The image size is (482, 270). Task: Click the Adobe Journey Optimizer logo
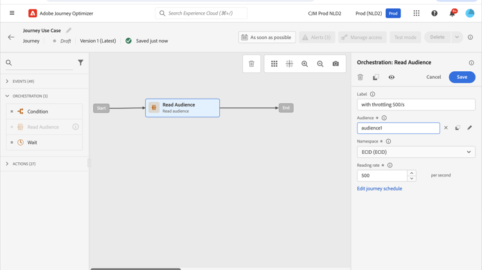pyautogui.click(x=33, y=13)
